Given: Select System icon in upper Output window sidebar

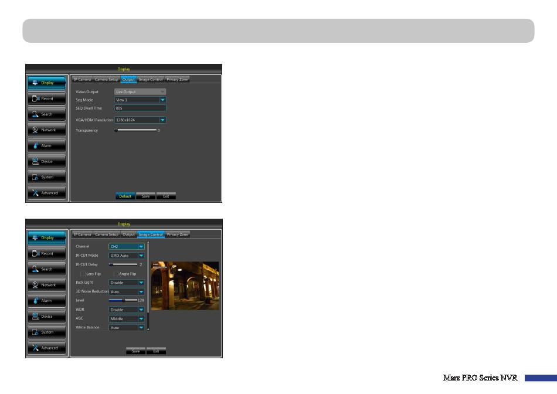Looking at the screenshot, I should point(35,178).
